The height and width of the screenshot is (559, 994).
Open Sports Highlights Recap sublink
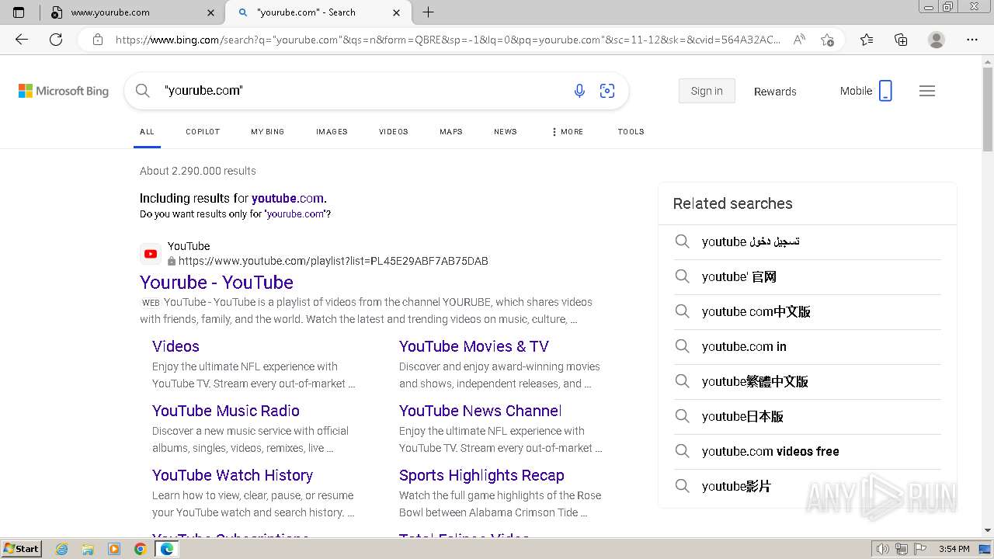[481, 475]
